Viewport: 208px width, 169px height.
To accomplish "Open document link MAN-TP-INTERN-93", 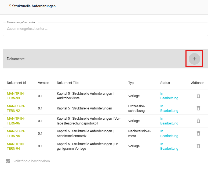I will tap(16, 96).
